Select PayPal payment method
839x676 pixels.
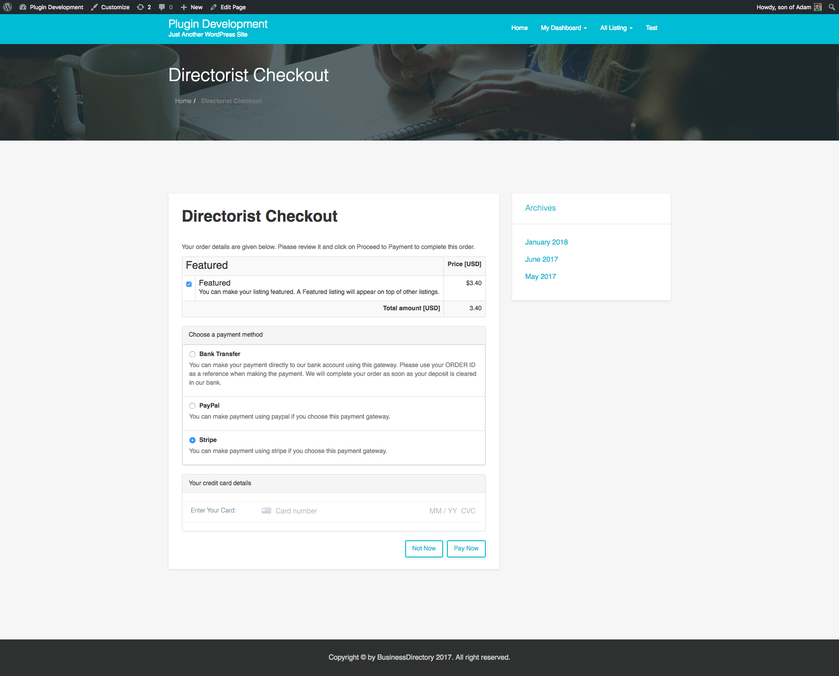pyautogui.click(x=192, y=406)
